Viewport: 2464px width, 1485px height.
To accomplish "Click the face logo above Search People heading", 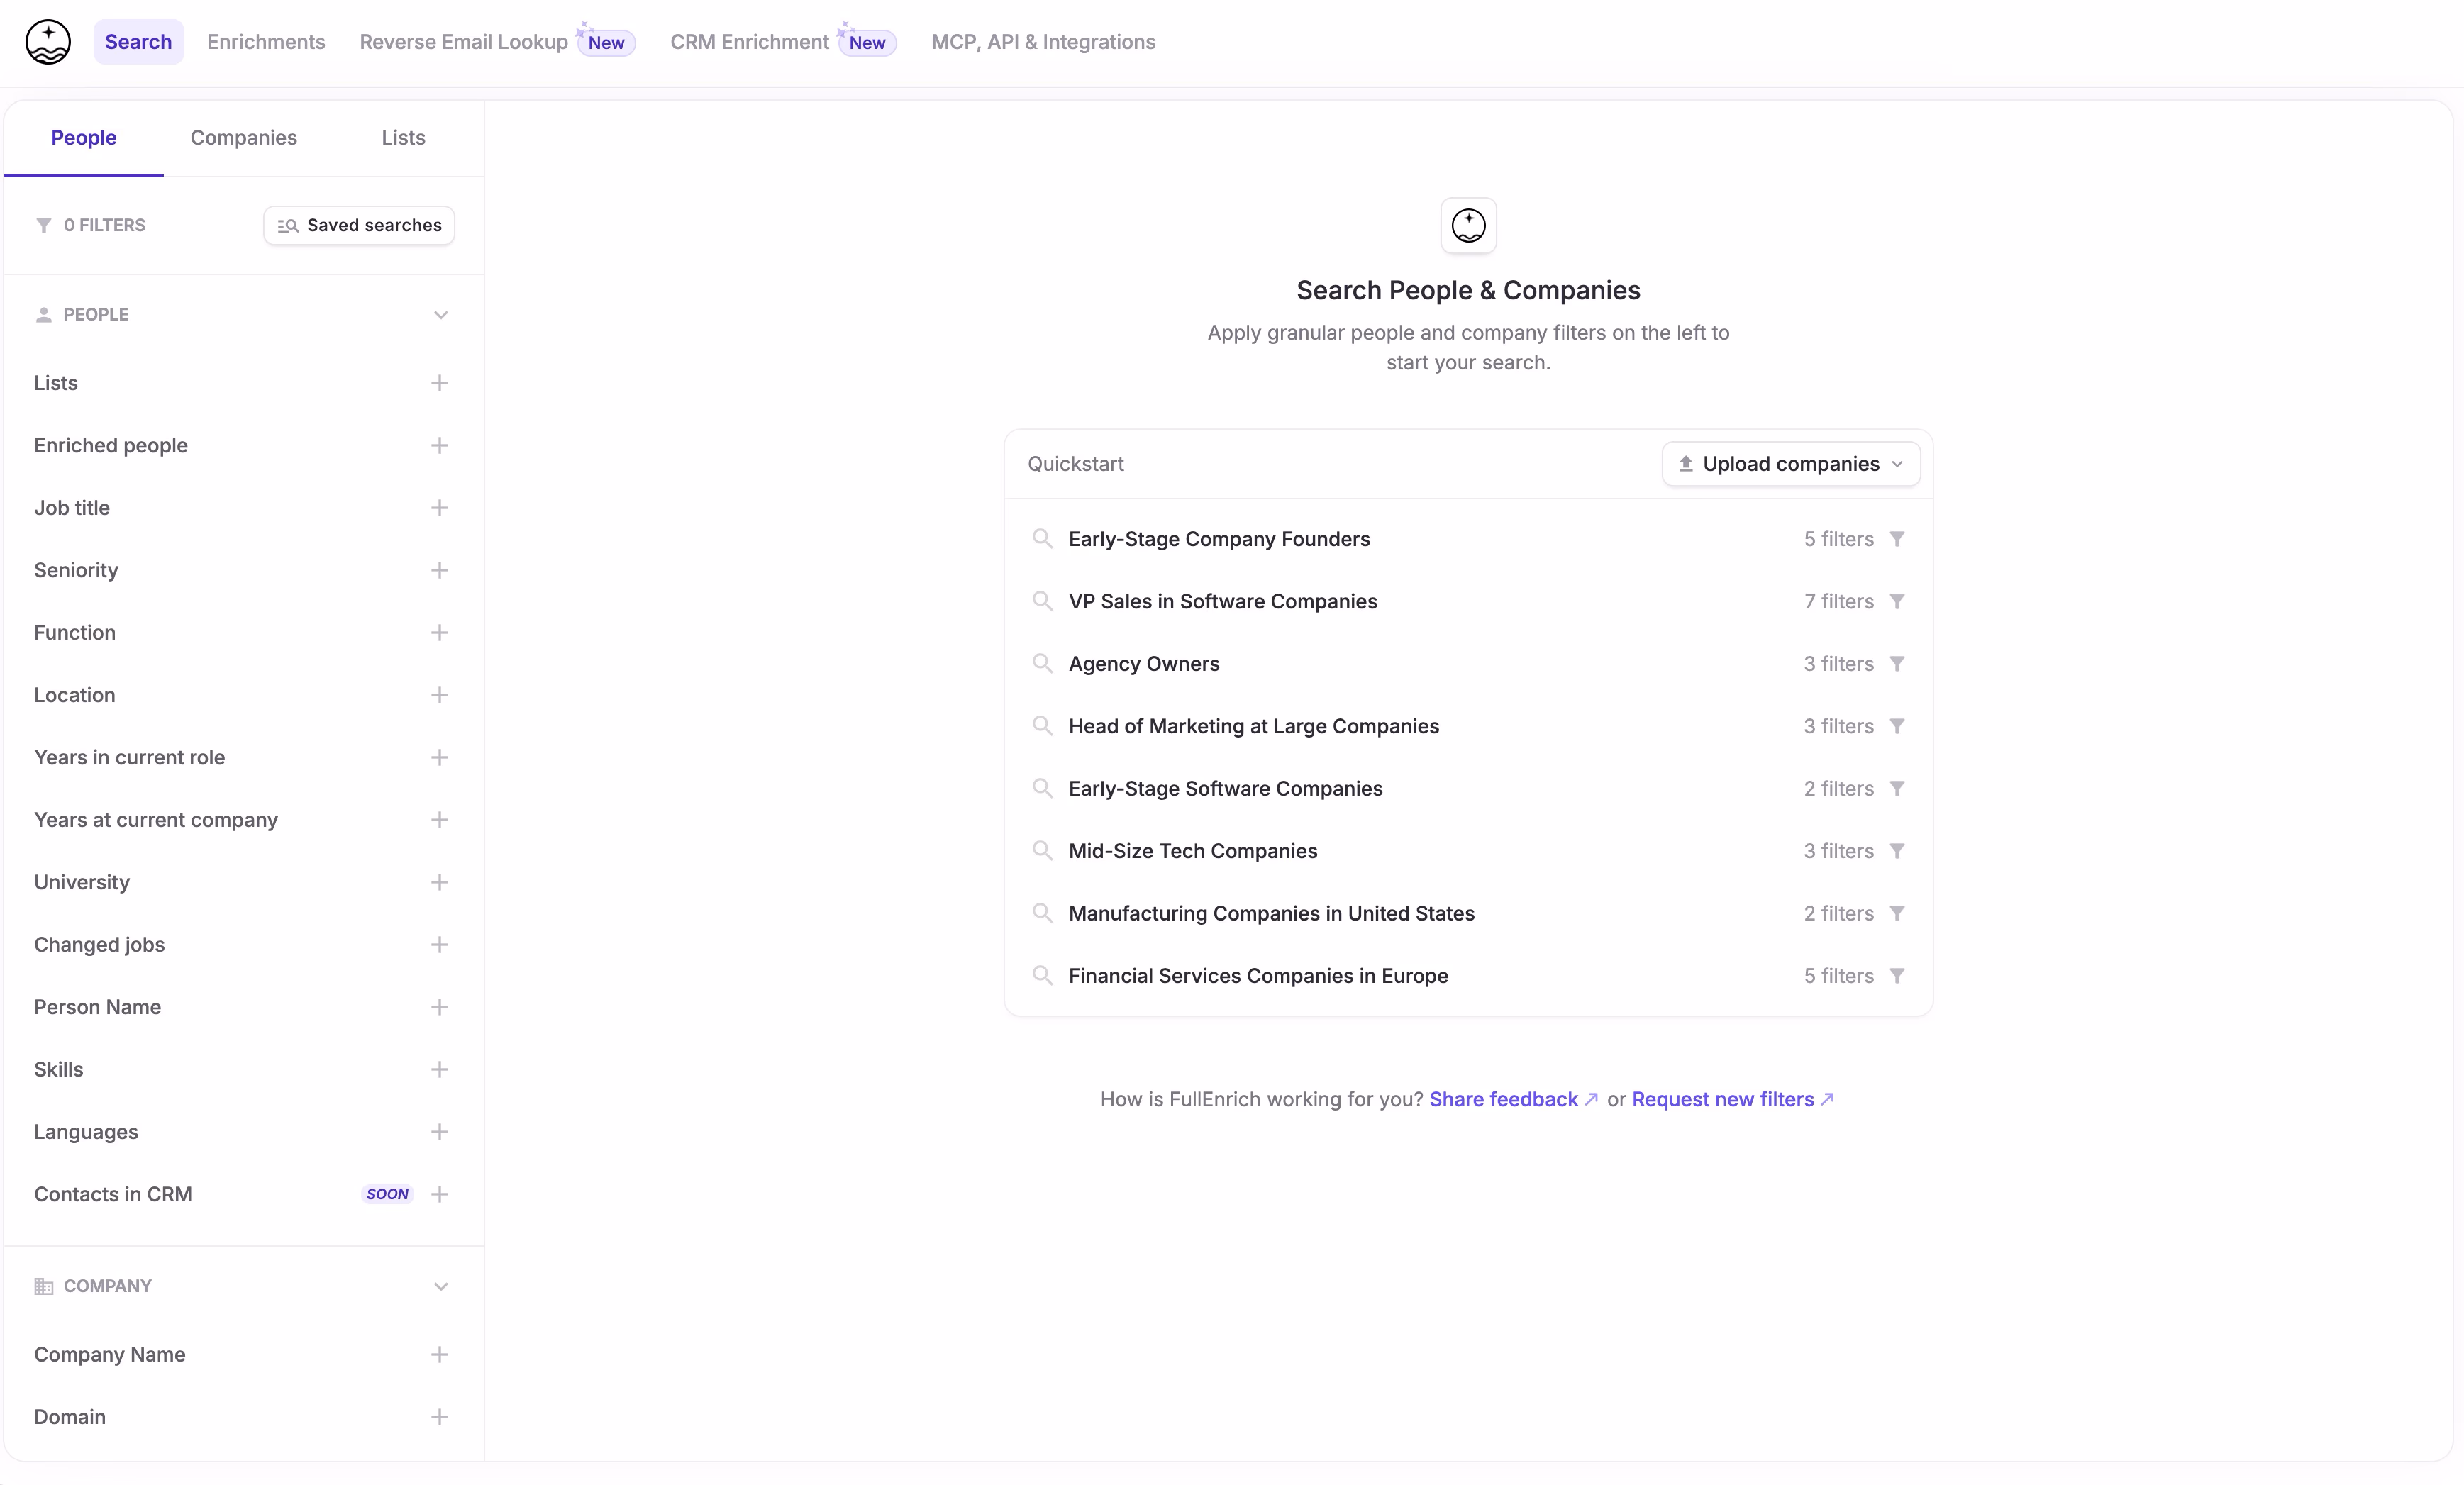I will (1468, 225).
